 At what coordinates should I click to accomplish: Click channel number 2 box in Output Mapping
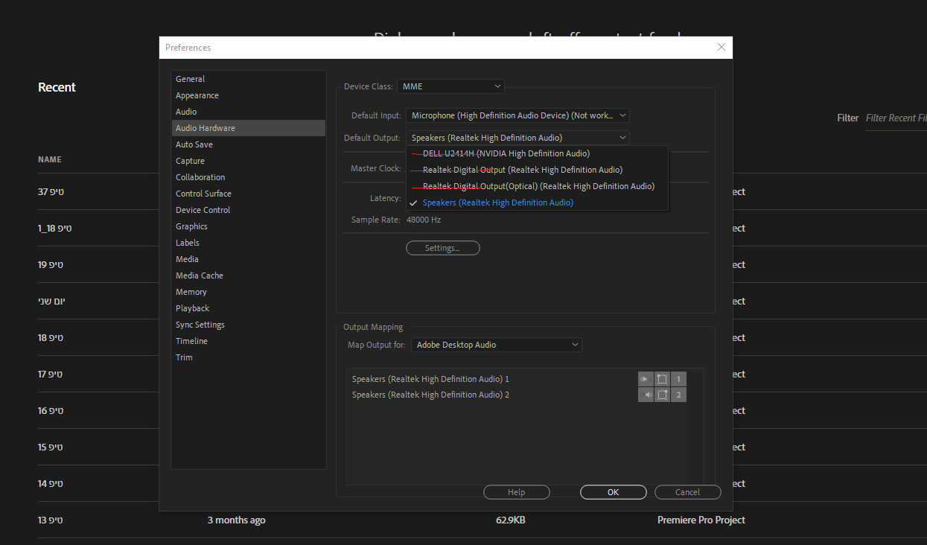pyautogui.click(x=678, y=395)
